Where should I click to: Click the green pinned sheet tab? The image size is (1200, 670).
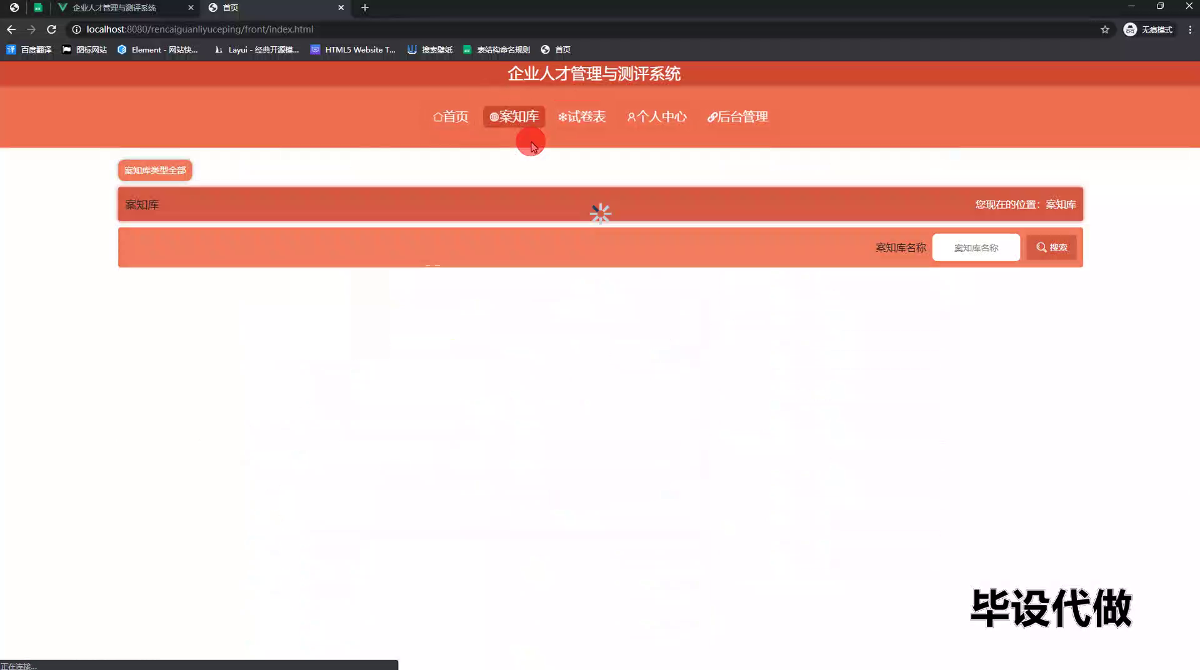tap(38, 7)
